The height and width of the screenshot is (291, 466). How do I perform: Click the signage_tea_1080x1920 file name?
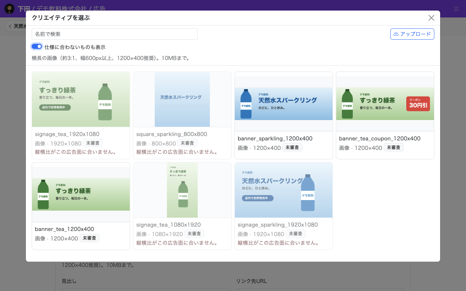pos(169,225)
